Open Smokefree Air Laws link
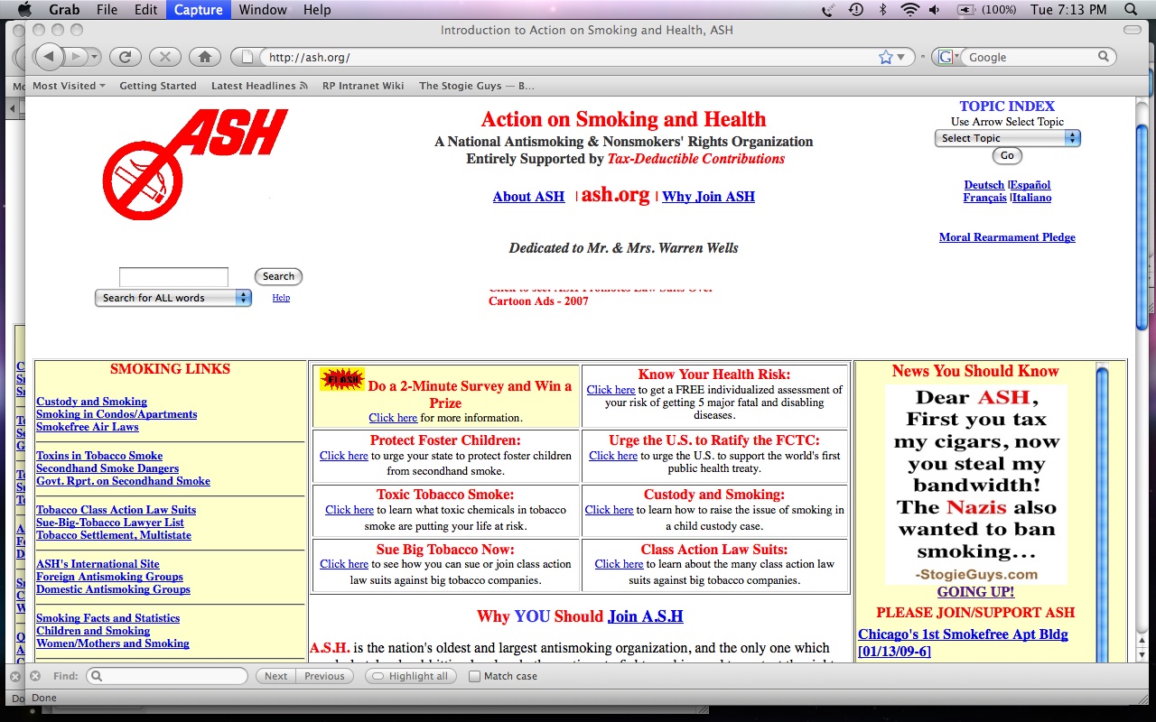Viewport: 1156px width, 722px height. click(88, 427)
